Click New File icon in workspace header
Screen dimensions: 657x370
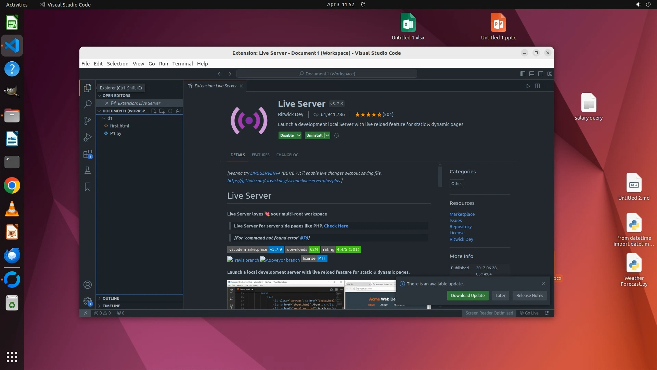click(x=154, y=111)
